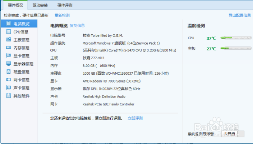
Task: Click the 电脑概览 sidebar icon
Action: [x=9, y=24]
